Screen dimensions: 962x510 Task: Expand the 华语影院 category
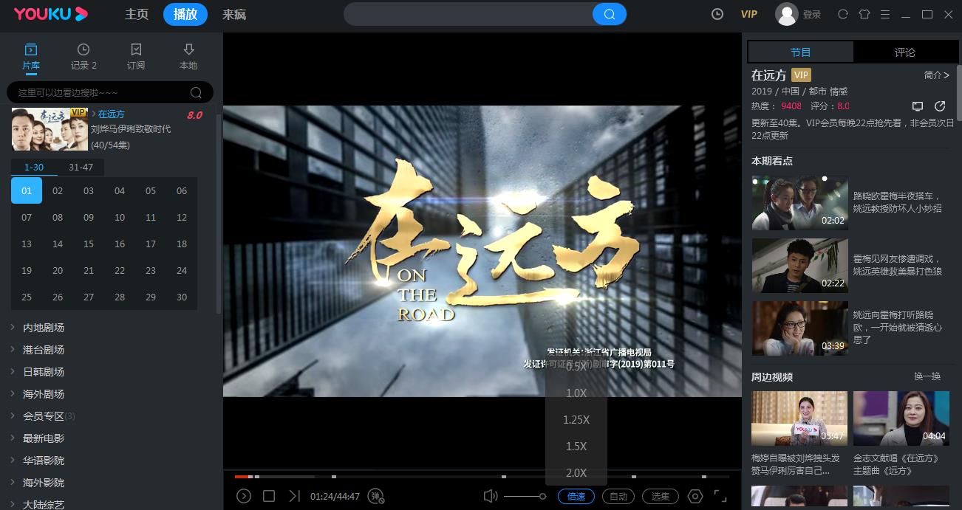(44, 460)
